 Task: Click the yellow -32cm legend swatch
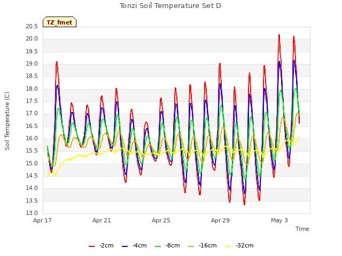[x=228, y=246]
